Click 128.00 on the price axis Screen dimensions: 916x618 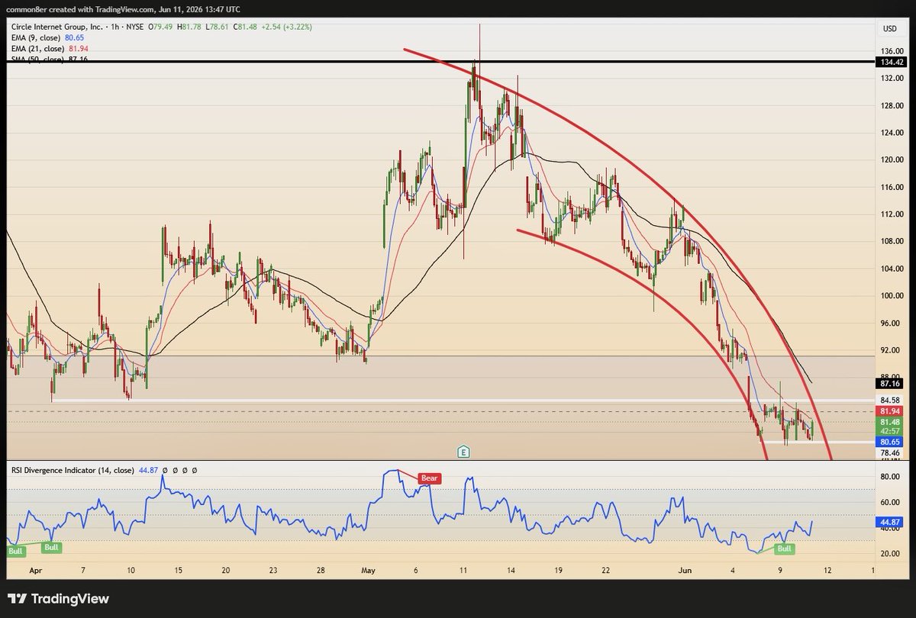point(892,105)
